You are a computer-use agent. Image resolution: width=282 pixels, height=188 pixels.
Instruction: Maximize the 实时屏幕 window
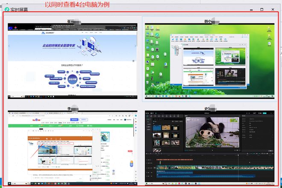click(262, 9)
